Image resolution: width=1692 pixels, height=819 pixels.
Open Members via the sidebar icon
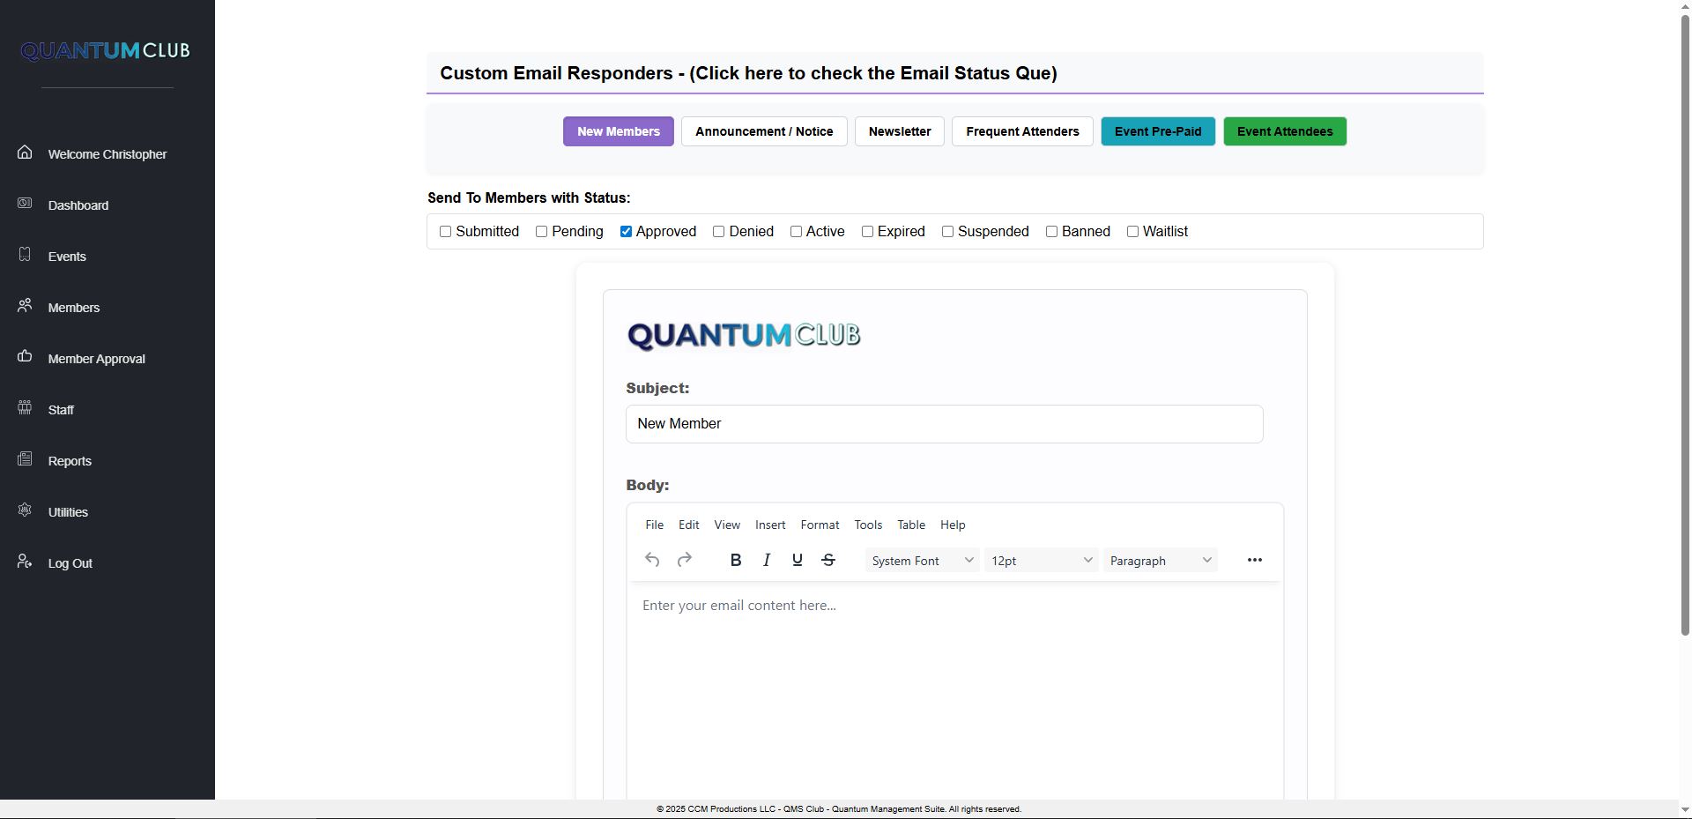[x=25, y=304]
